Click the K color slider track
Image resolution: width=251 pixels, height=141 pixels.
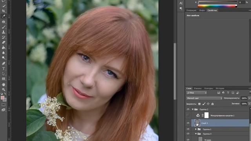pyautogui.click(x=218, y=2)
